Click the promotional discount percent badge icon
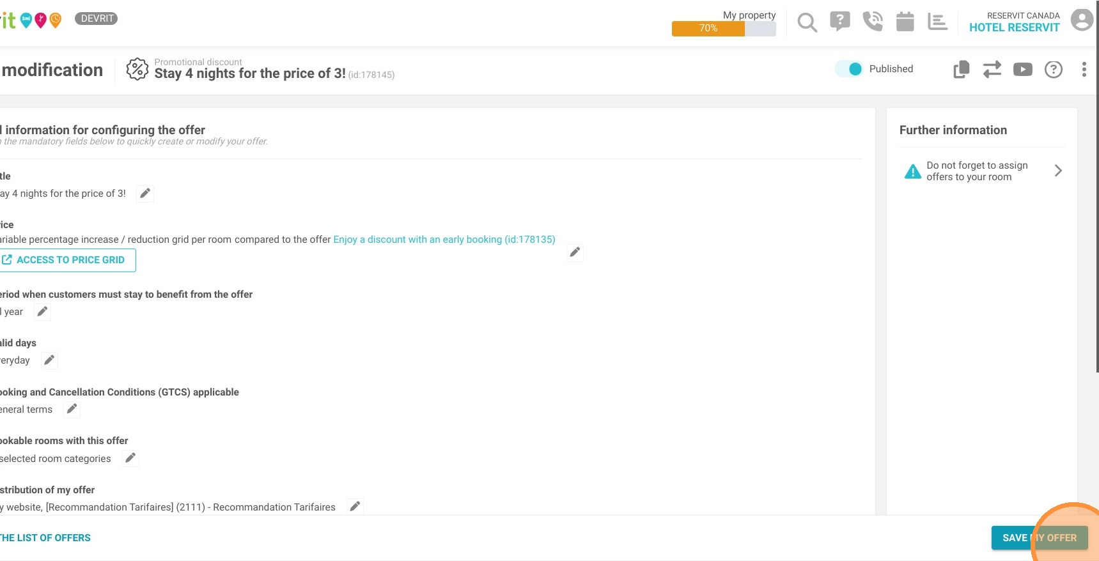 137,69
